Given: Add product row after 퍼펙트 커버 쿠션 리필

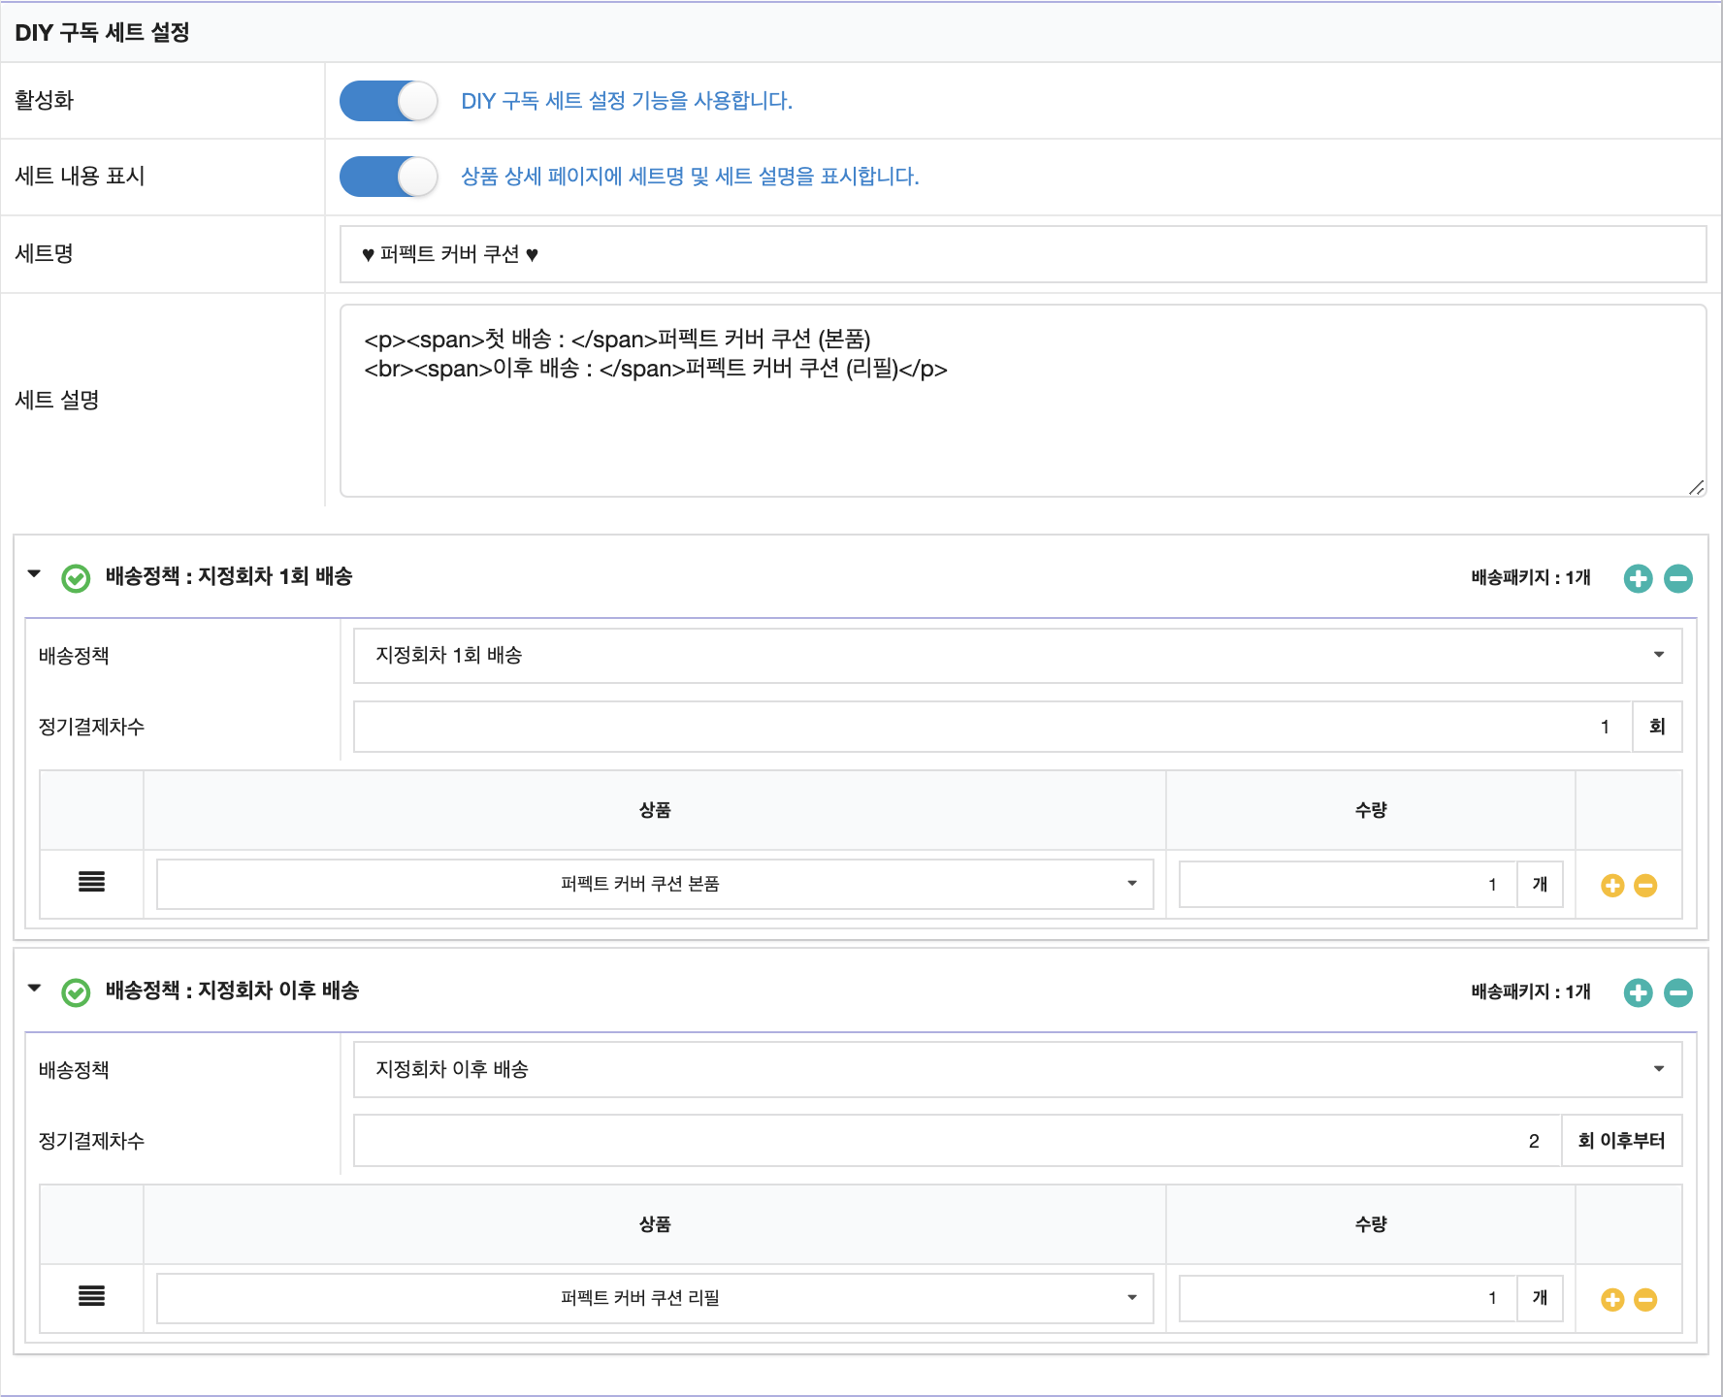Looking at the screenshot, I should [1611, 1299].
